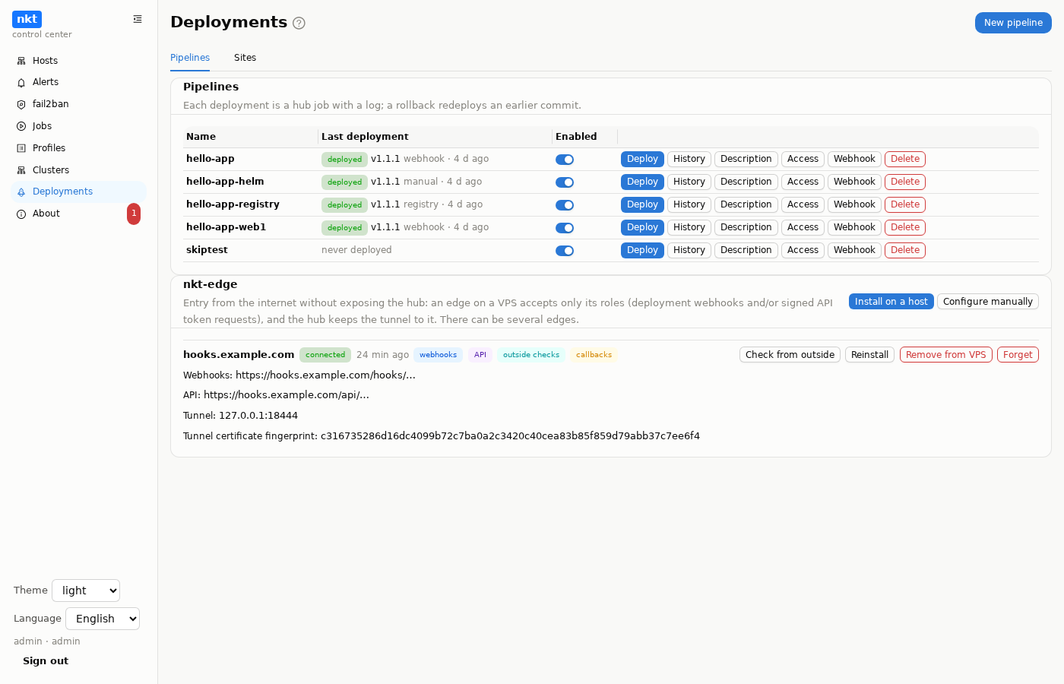This screenshot has height=684, width=1064.
Task: View History for hello-app-helm
Action: click(689, 182)
